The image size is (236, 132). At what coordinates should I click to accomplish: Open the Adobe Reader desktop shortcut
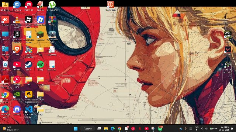point(5,79)
